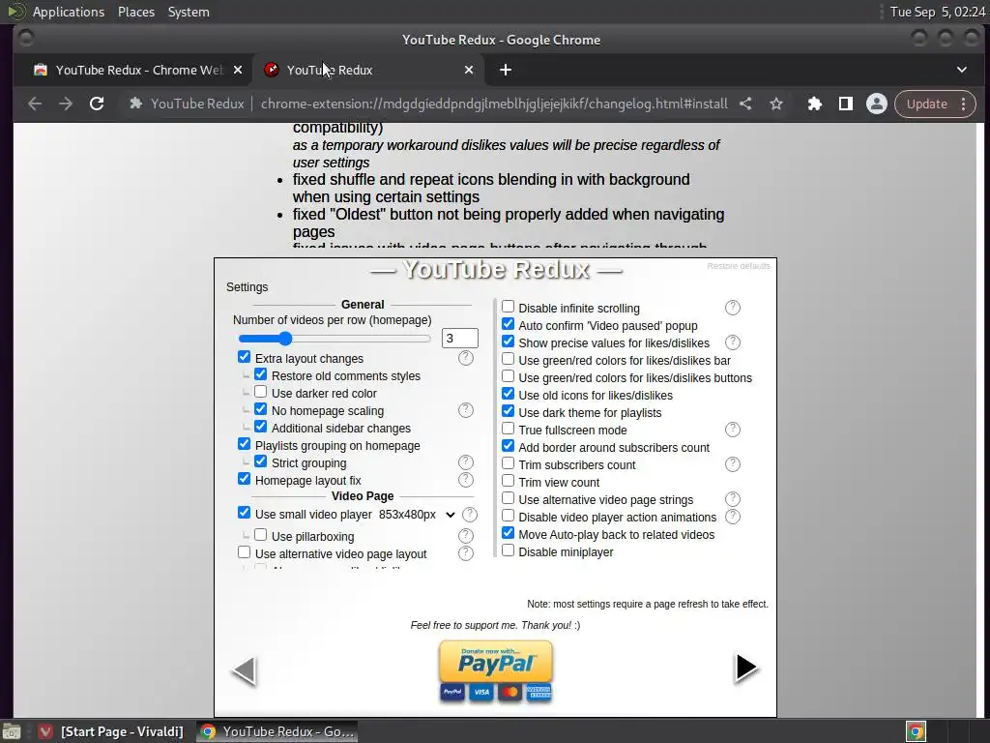Viewport: 990px width, 743px height.
Task: Open help for Strict grouping
Action: [x=466, y=462]
